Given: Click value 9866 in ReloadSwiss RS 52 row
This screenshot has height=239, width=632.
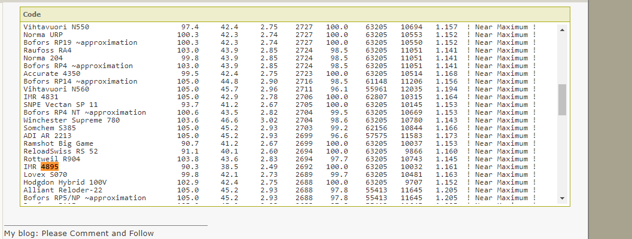Looking at the screenshot, I should coord(414,151).
